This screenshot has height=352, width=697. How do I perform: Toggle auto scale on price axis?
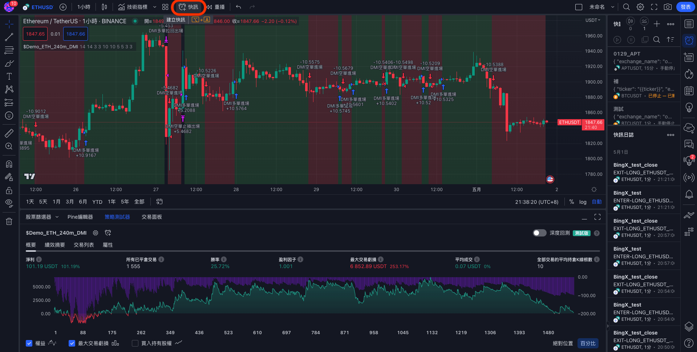(x=597, y=202)
